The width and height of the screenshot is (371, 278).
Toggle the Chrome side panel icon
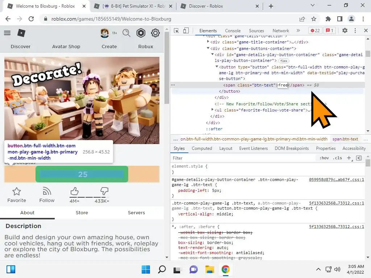[x=340, y=19]
